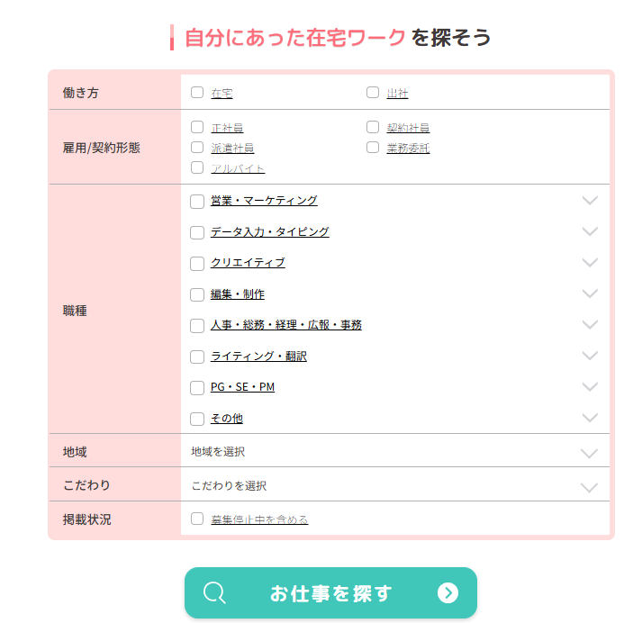
Task: Click the magnifier icon on search button
Action: 214,593
